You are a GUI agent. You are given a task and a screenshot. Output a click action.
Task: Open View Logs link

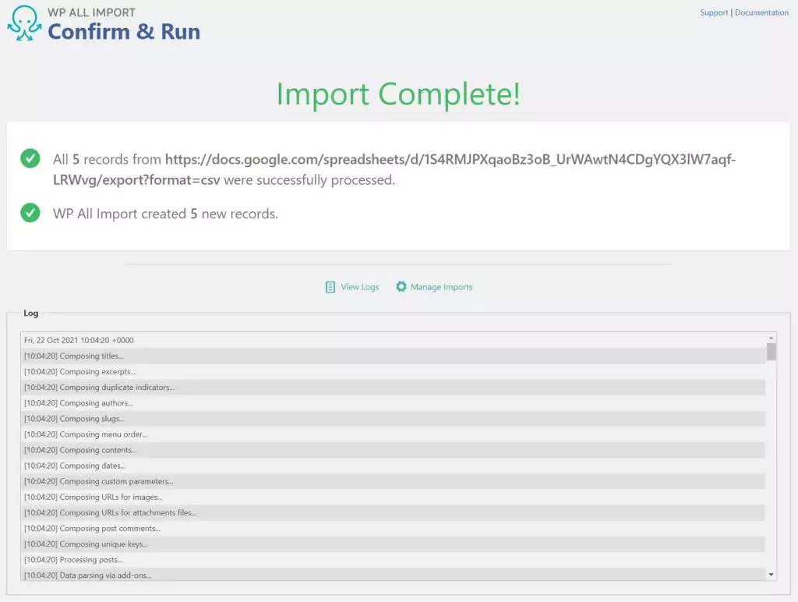tap(360, 287)
